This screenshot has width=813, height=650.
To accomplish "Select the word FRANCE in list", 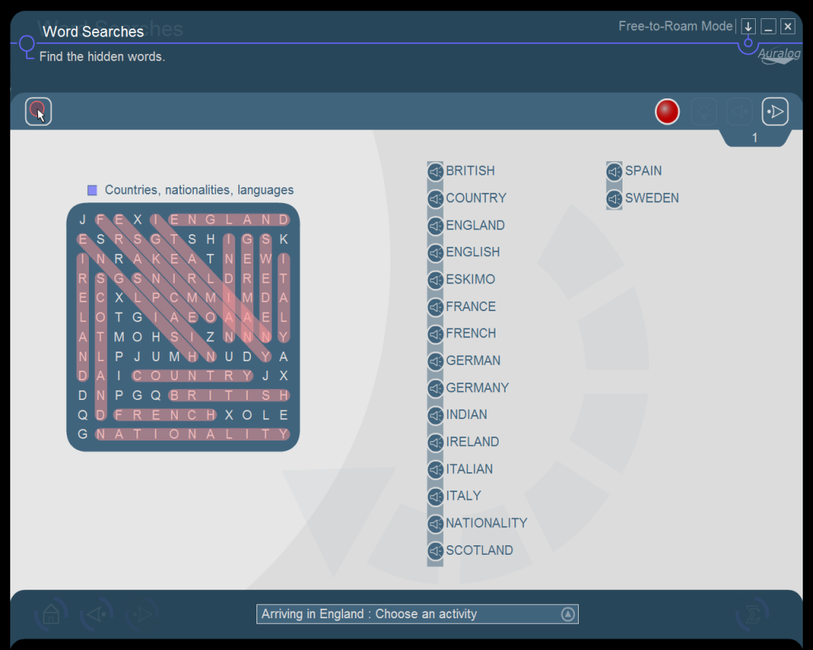I will [x=471, y=306].
